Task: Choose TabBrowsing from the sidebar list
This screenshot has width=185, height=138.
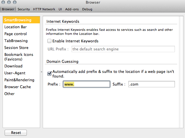Action: pos(16,41)
